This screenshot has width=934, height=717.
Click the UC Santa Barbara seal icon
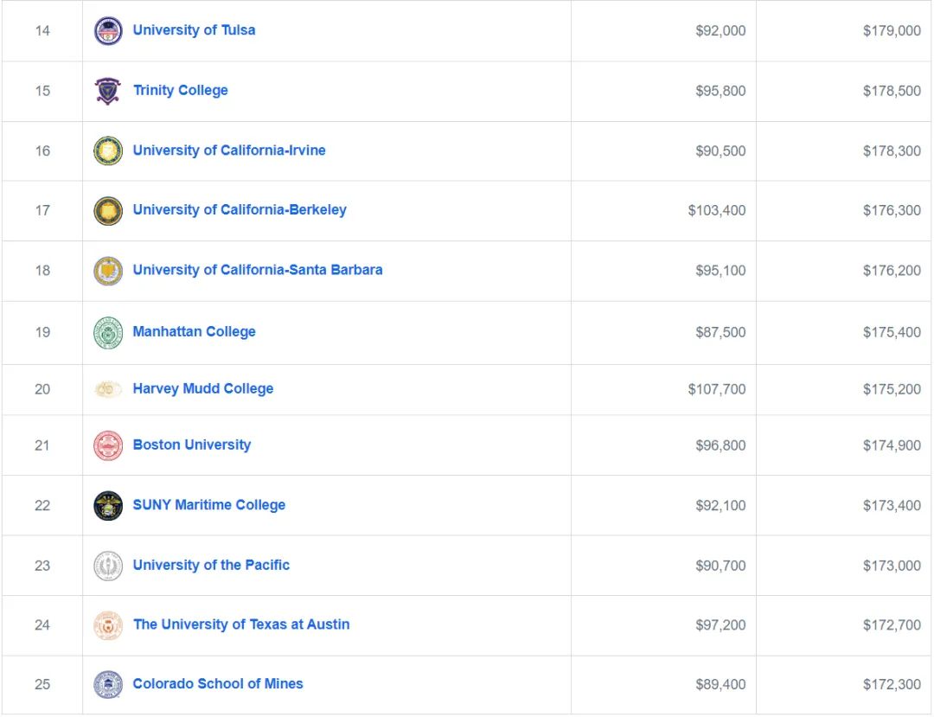pos(108,271)
